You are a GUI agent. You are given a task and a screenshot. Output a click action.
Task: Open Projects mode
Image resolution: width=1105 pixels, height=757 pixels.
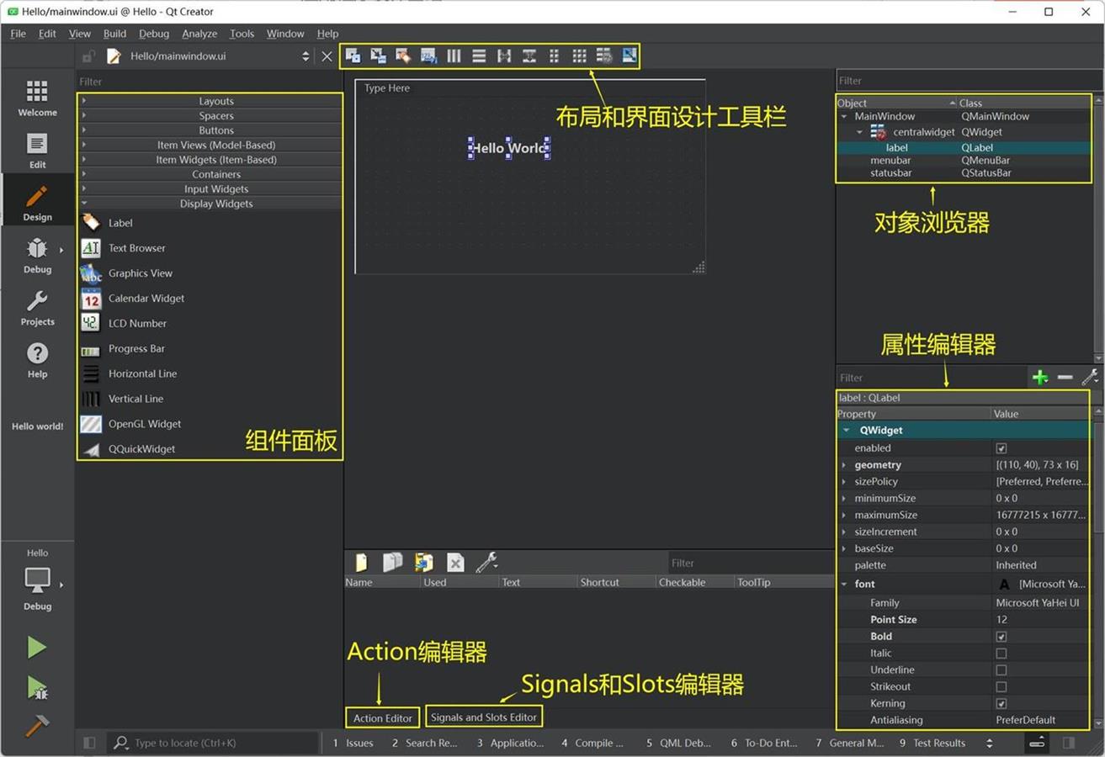[x=37, y=308]
